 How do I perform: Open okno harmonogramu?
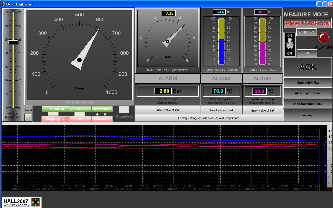[x=308, y=104]
